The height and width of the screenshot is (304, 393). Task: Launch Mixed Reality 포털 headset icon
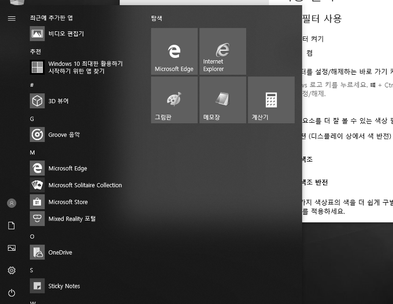click(37, 218)
